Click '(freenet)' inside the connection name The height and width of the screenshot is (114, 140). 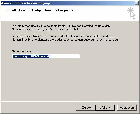point(45,56)
